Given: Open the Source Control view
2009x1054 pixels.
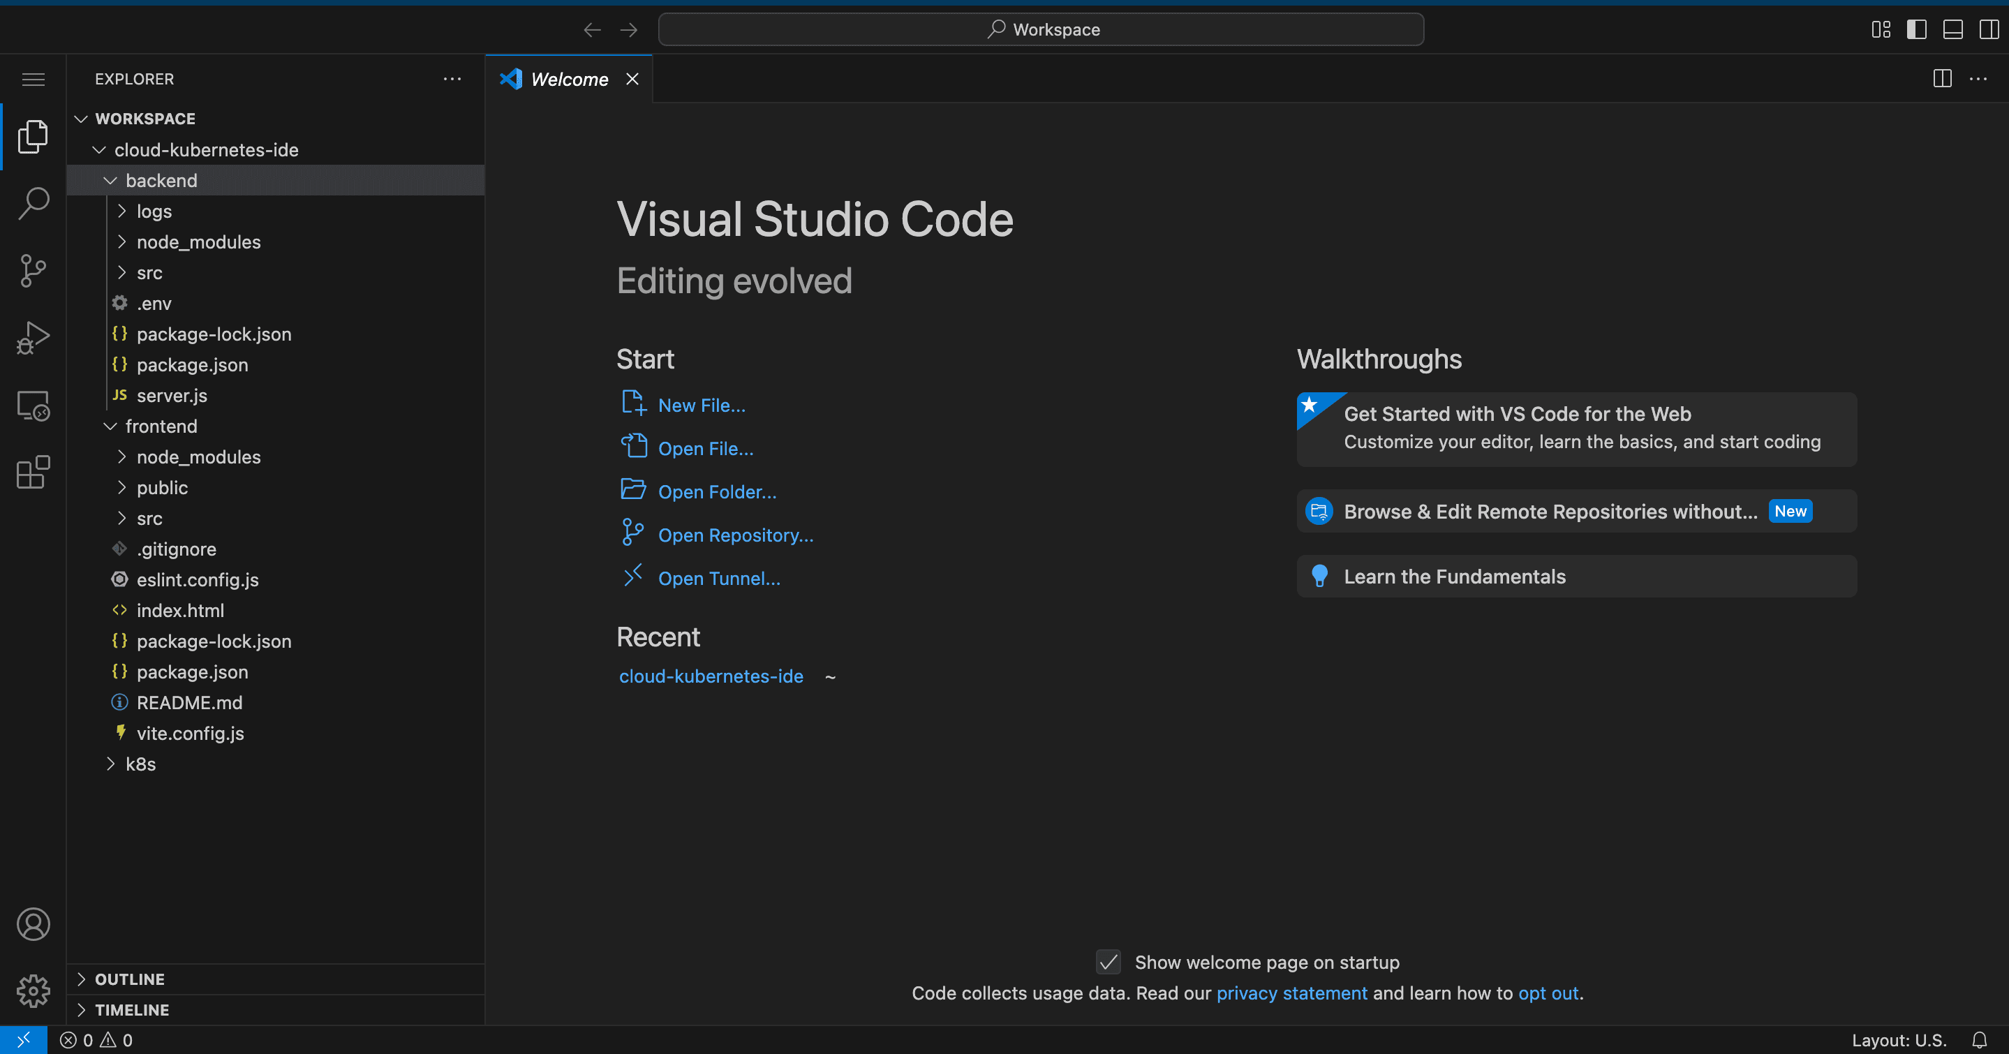Looking at the screenshot, I should click(x=33, y=271).
